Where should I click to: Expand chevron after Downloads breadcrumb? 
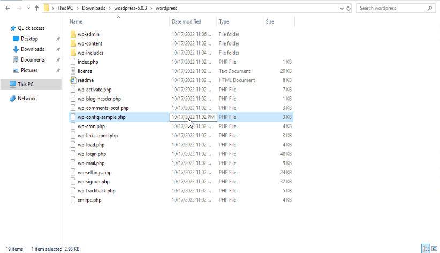tap(110, 8)
